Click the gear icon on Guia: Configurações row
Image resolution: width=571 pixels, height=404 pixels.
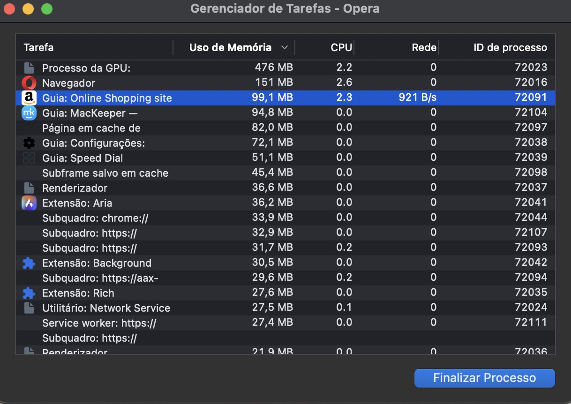click(x=29, y=142)
